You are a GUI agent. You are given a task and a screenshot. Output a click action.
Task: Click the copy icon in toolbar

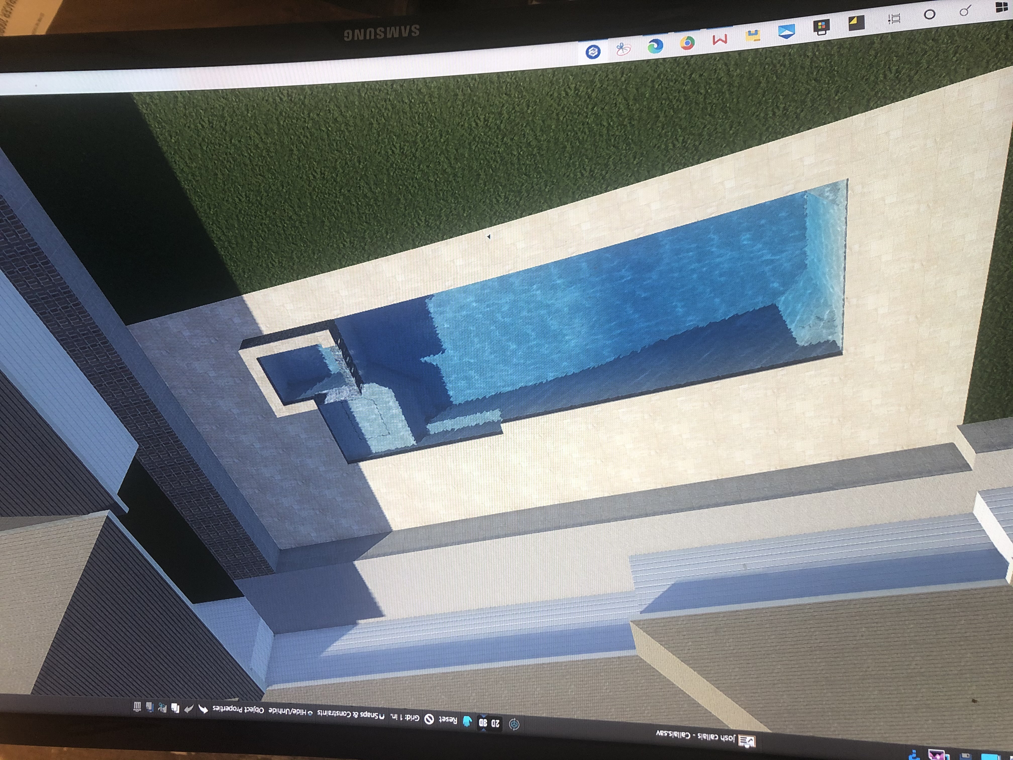point(175,708)
